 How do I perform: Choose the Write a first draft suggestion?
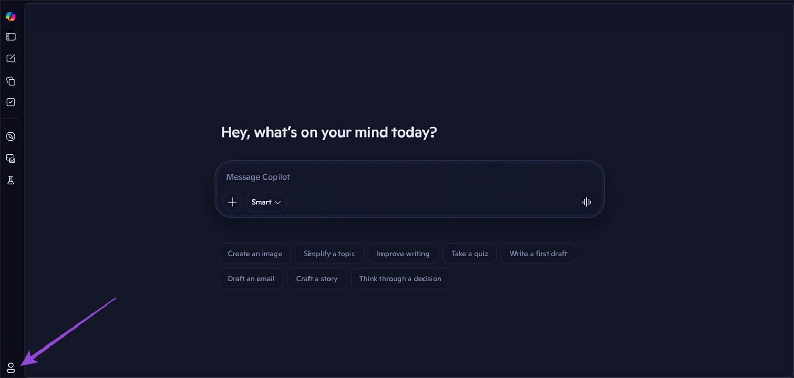tap(539, 254)
